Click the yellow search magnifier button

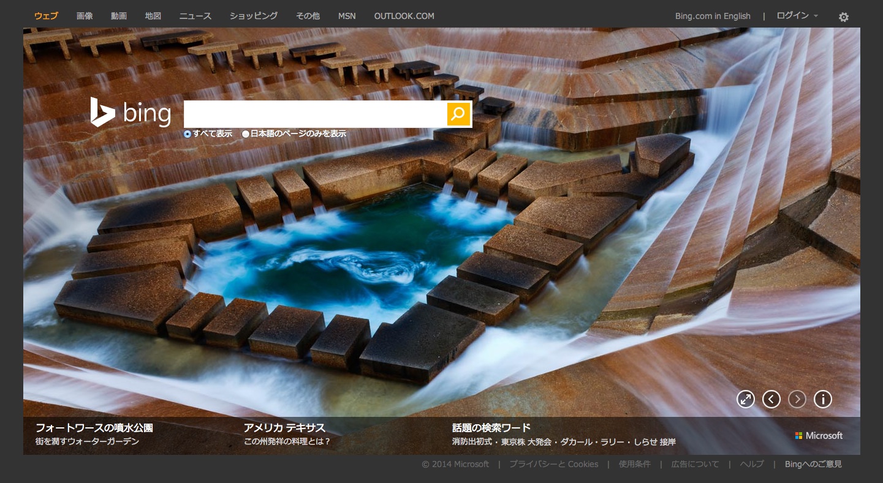point(458,114)
